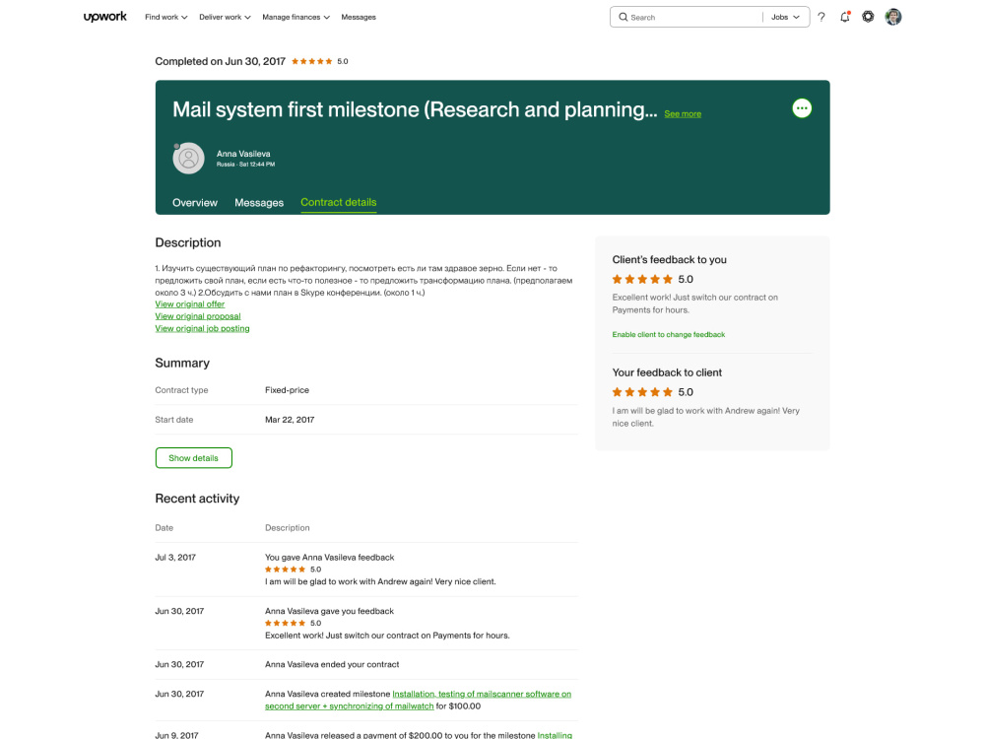Click the search magnifier icon
Viewport: 985px width, 739px height.
point(624,17)
